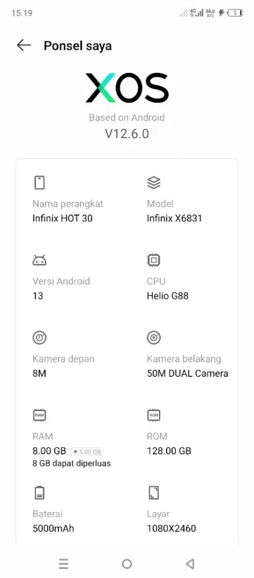The image size is (254, 578).
Task: Tap the 8.00 GB RAM value
Action: 49,451
